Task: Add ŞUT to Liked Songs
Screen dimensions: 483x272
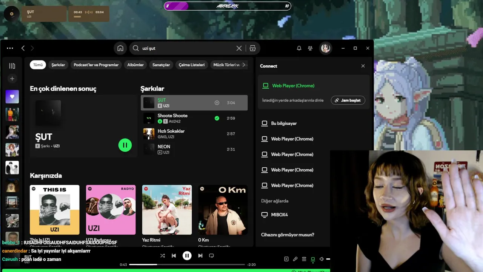Action: point(217,103)
